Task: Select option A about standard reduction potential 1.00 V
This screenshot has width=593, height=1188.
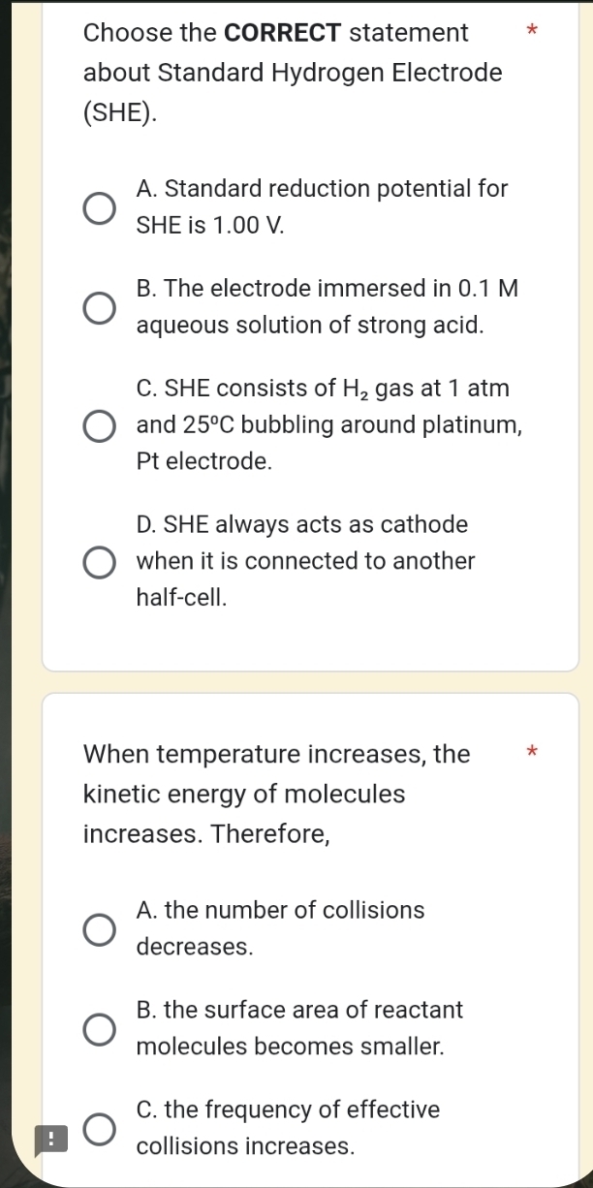Action: [99, 207]
